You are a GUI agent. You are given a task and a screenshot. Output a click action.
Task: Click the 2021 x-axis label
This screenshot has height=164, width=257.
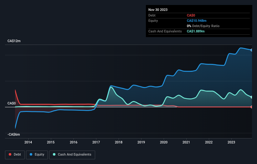point(186,142)
